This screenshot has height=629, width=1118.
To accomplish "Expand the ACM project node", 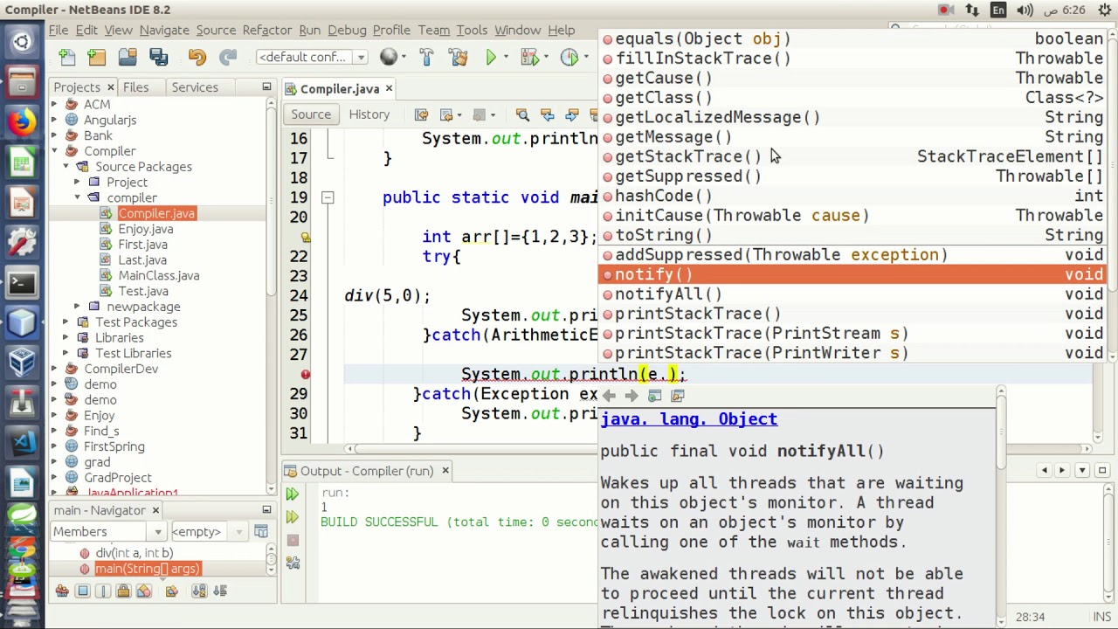I will pyautogui.click(x=54, y=105).
